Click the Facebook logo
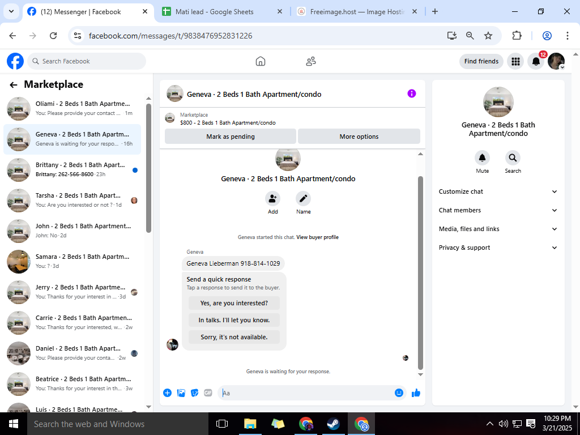This screenshot has height=435, width=580. (x=15, y=61)
